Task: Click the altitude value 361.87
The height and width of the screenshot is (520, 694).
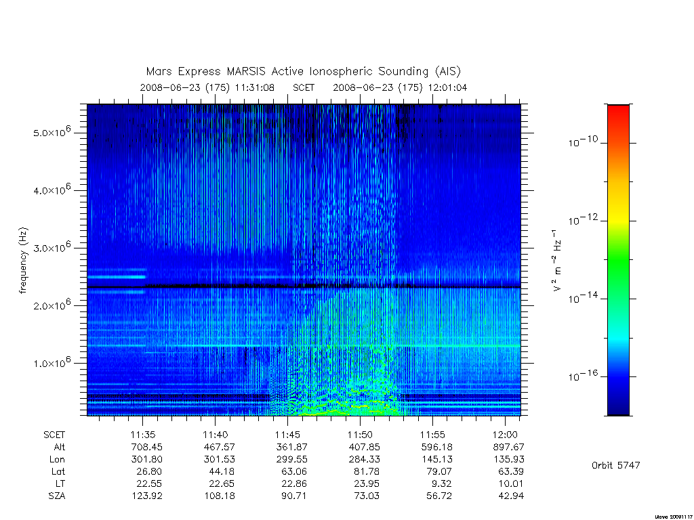Action: click(291, 447)
